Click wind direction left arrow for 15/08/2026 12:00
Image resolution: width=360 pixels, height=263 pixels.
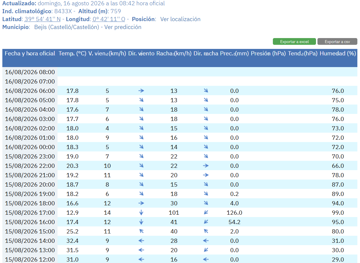coord(141,259)
